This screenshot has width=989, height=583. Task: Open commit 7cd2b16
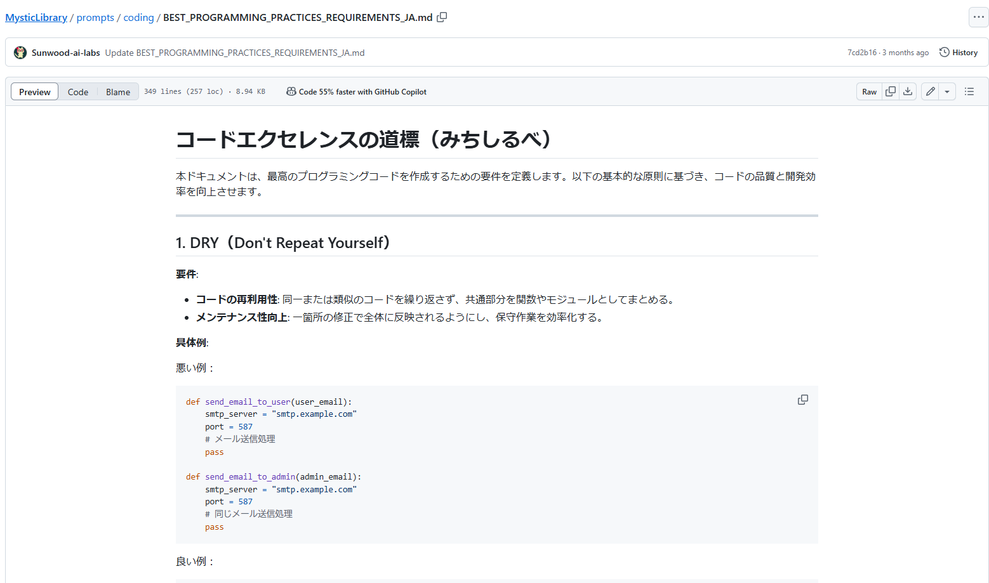coord(861,53)
